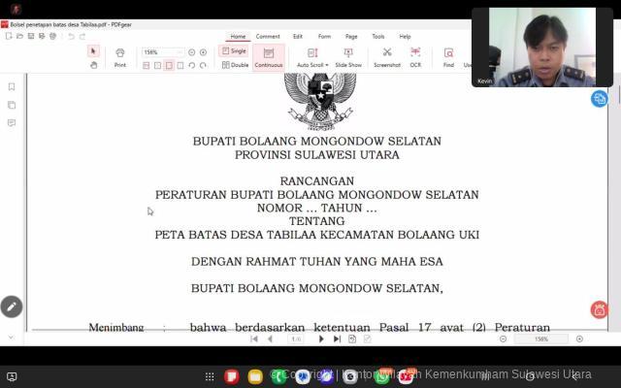Open the Comment ribbon tab
Viewport: 621px width, 388px height.
[x=268, y=37]
